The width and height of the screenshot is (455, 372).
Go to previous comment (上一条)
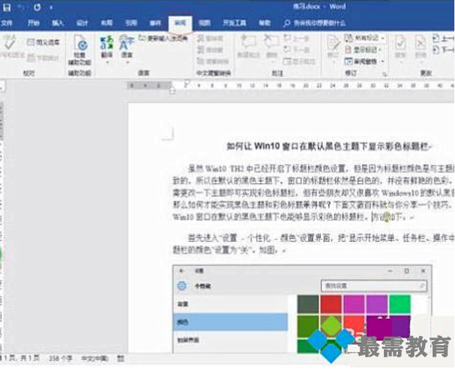tap(296, 38)
